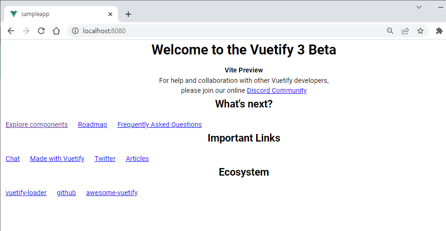Reload the localhost page
446x231 pixels.
41,31
